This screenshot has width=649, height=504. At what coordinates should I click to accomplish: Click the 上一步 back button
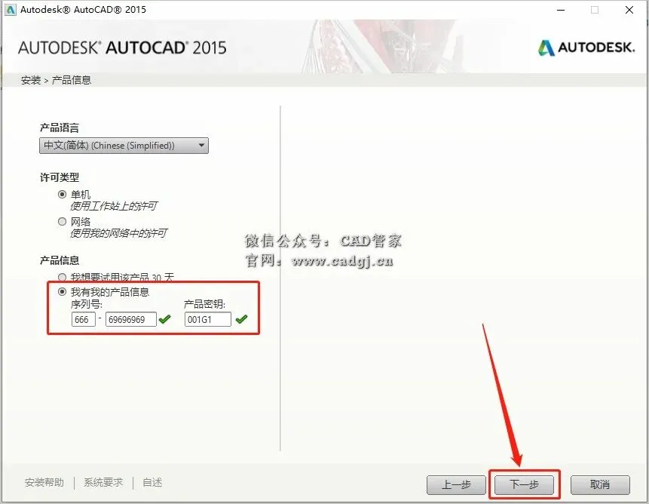(456, 484)
